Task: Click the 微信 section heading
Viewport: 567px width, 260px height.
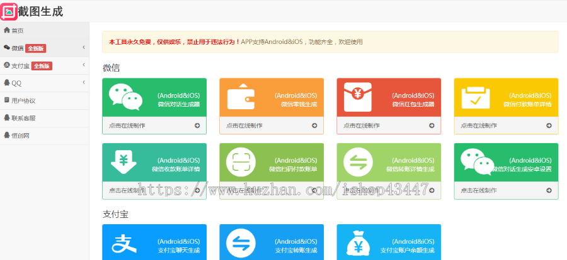Action: pyautogui.click(x=111, y=68)
